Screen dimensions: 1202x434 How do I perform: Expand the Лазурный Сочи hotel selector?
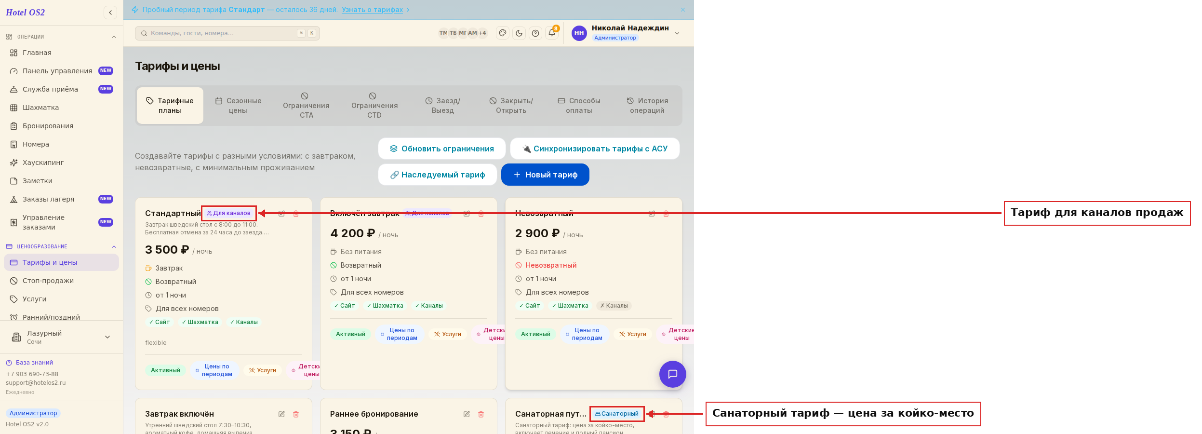tap(61, 337)
